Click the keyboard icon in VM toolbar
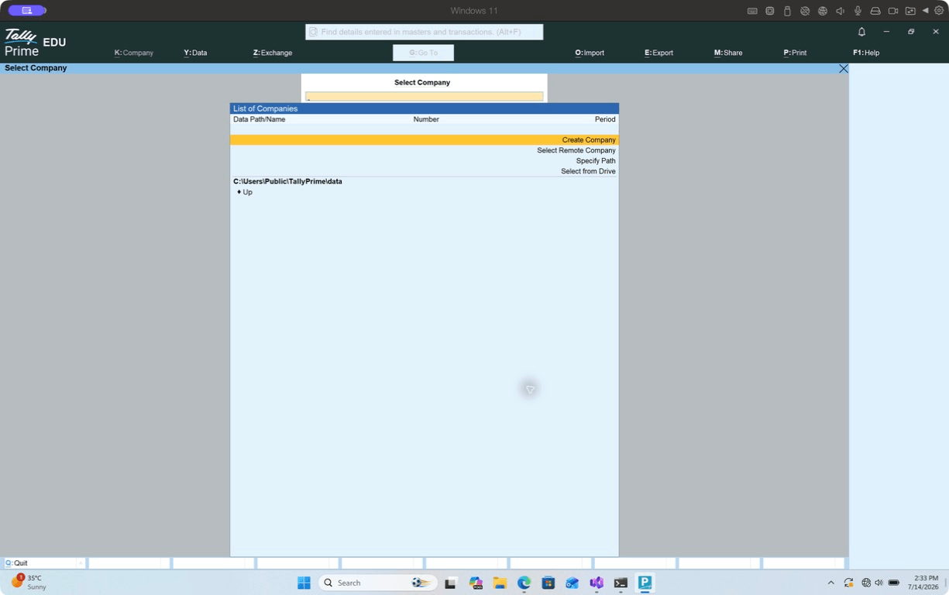The image size is (949, 595). coord(752,11)
